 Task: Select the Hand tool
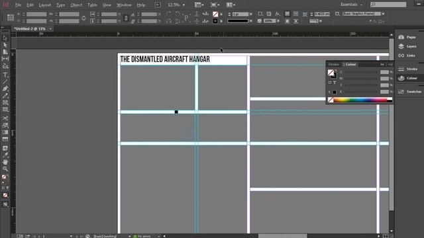pos(5,162)
